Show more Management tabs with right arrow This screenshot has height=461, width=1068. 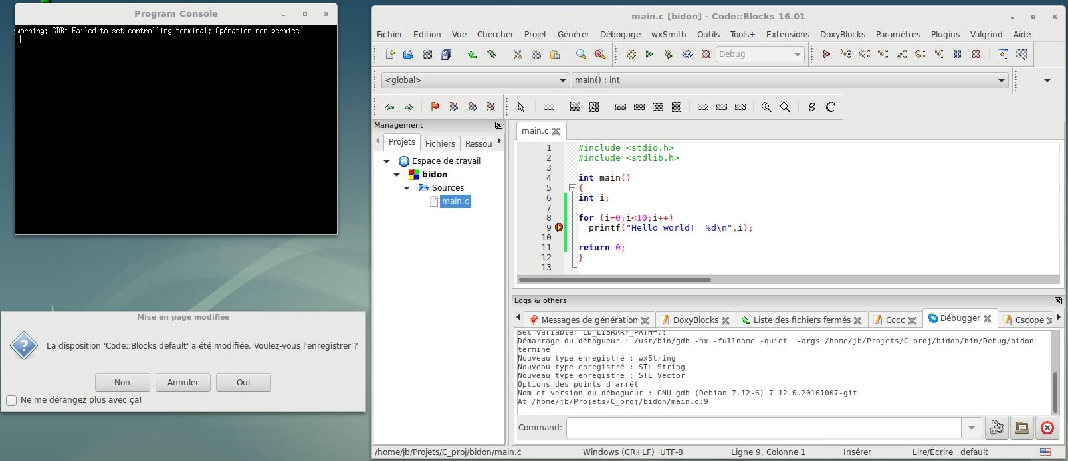click(499, 141)
